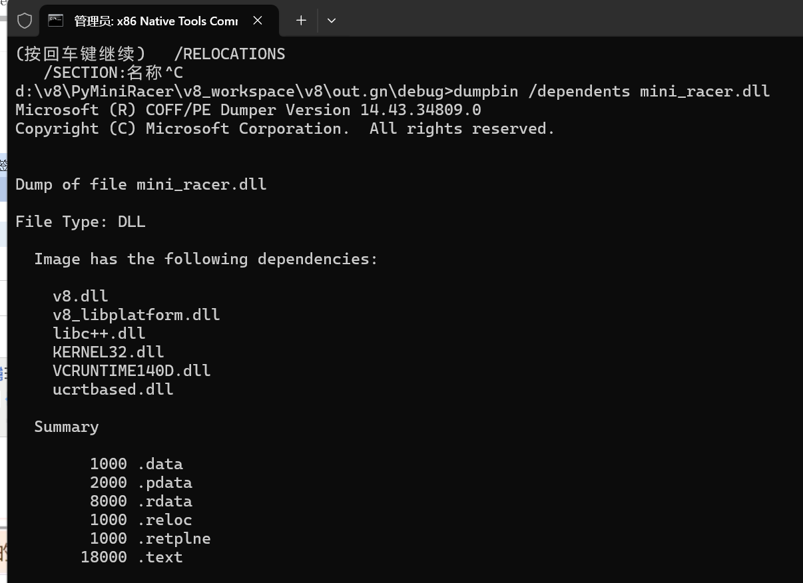The width and height of the screenshot is (803, 583).
Task: Click the dumpbin /dependents command text
Action: 611,91
